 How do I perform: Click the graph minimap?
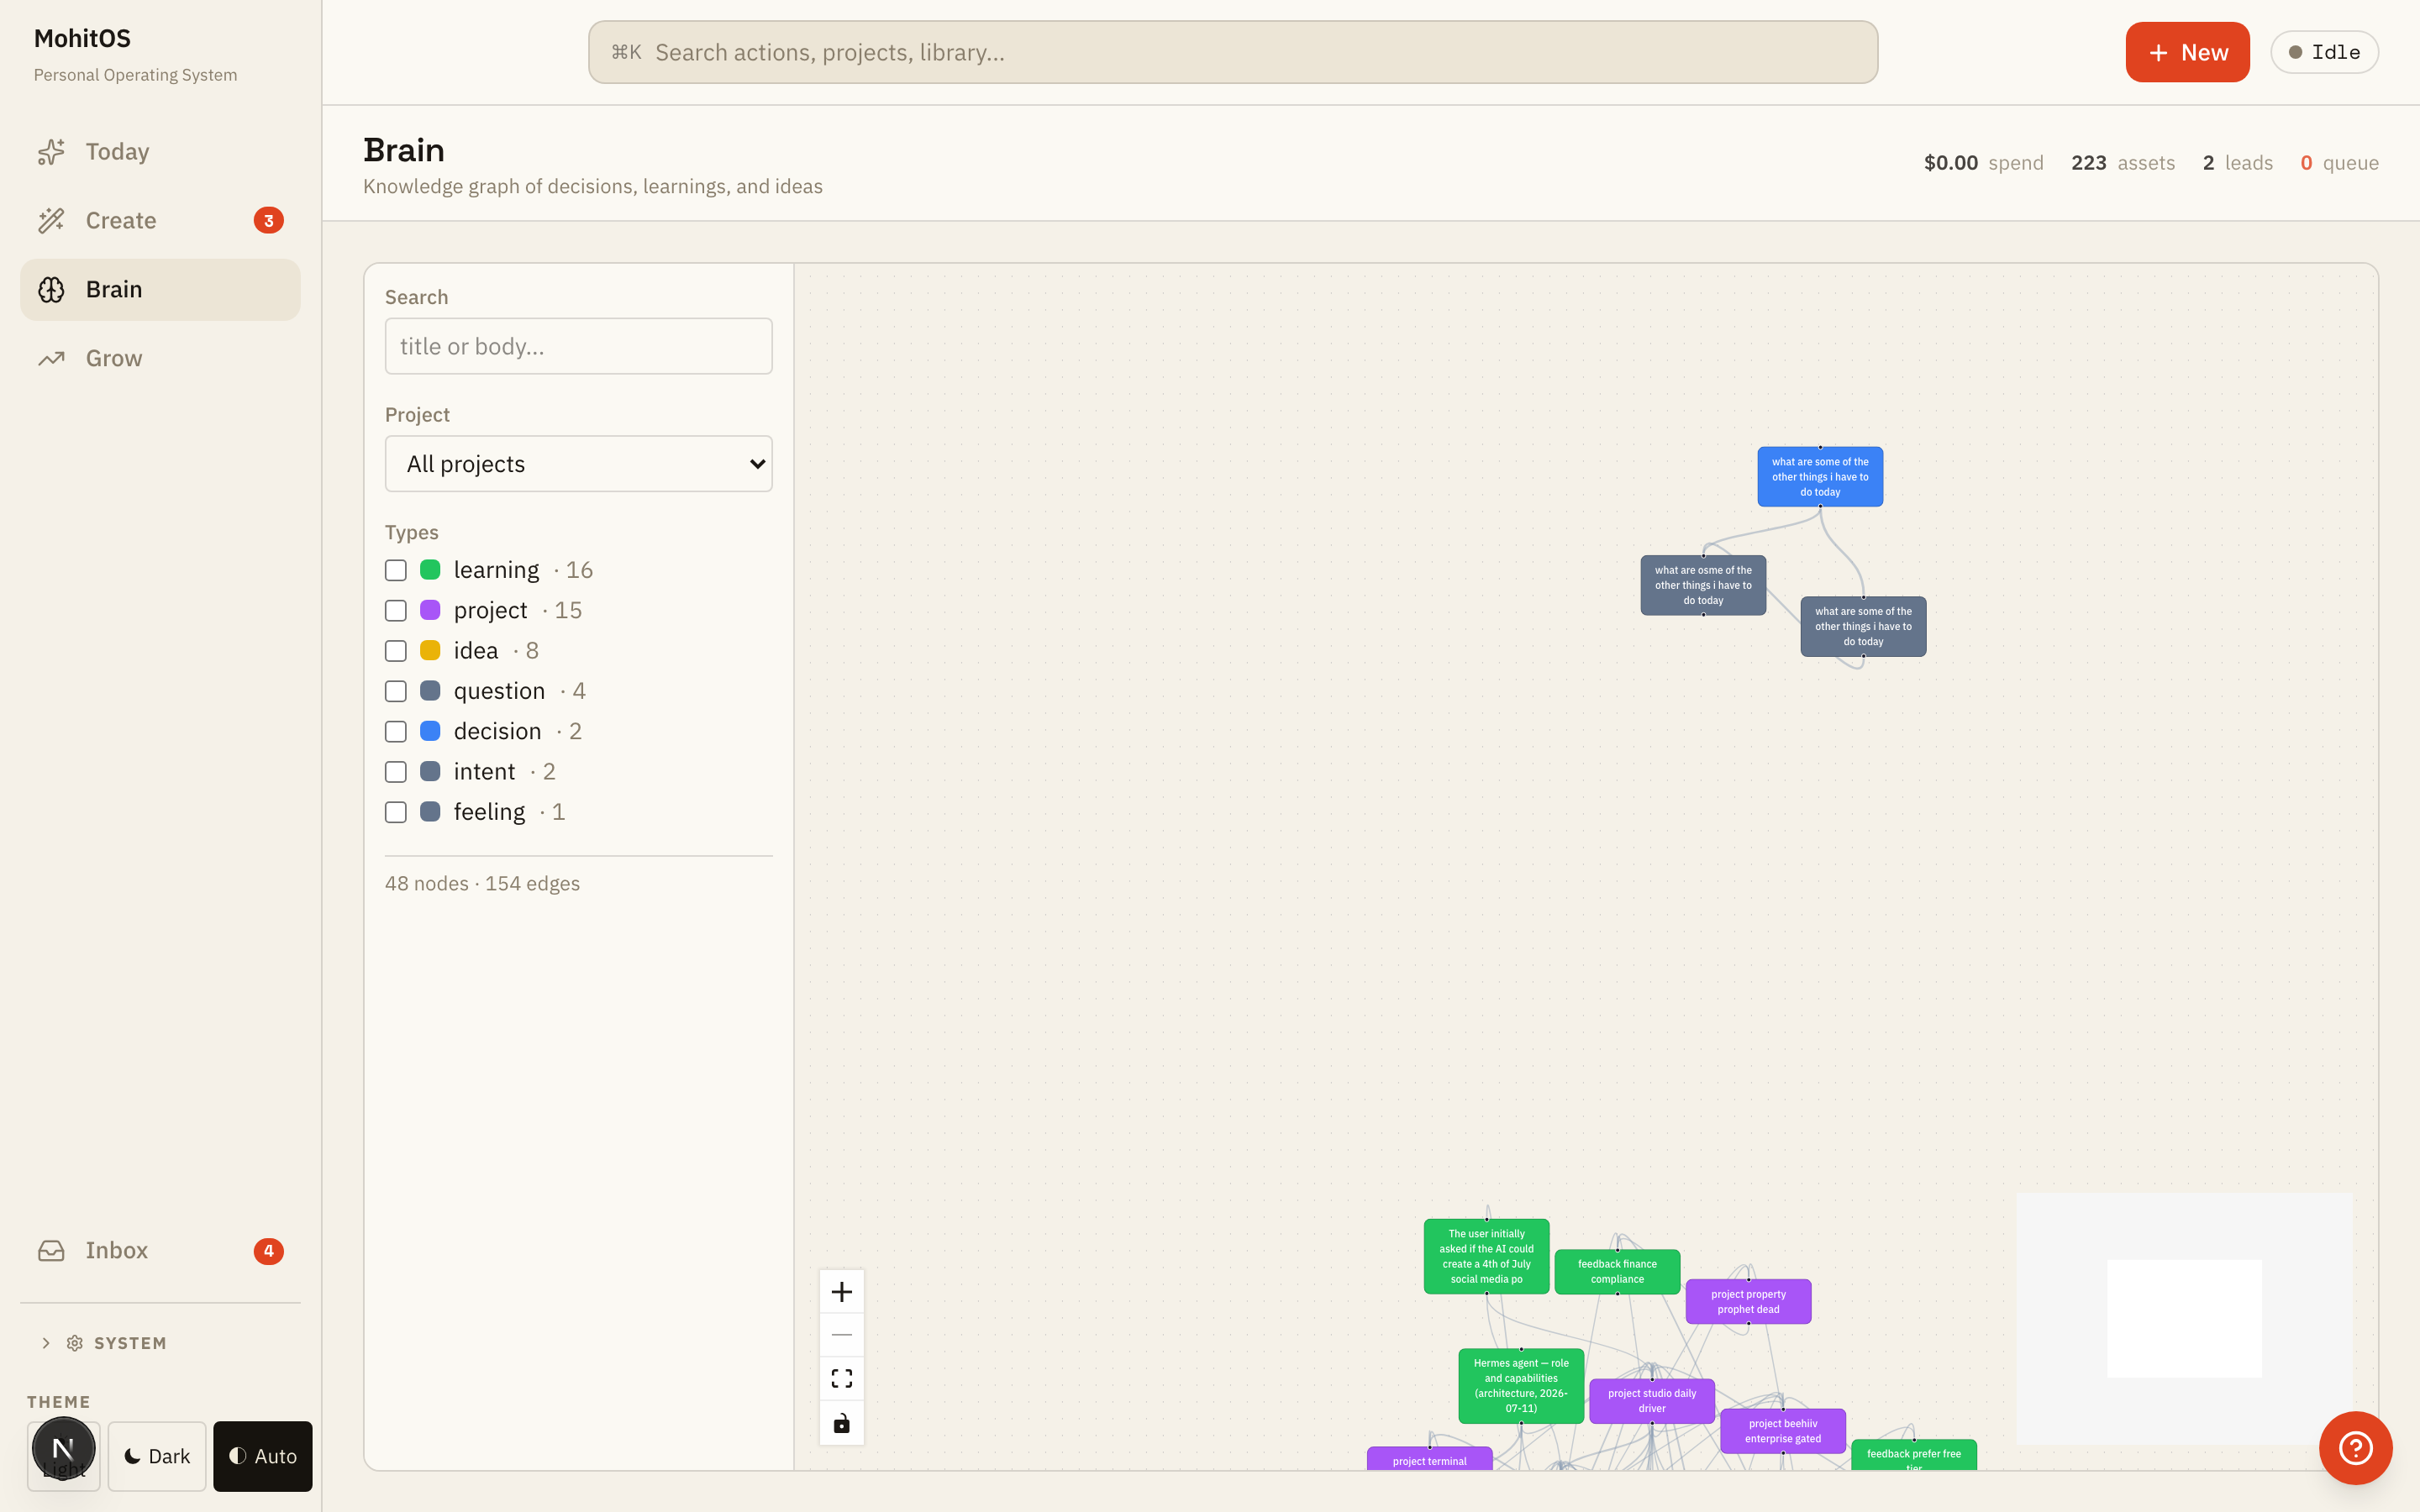tap(2184, 1318)
